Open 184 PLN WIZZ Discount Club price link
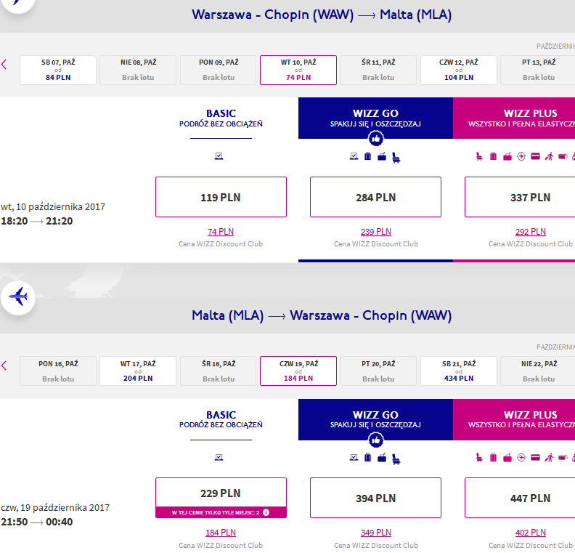The width and height of the screenshot is (575, 553). click(x=221, y=533)
